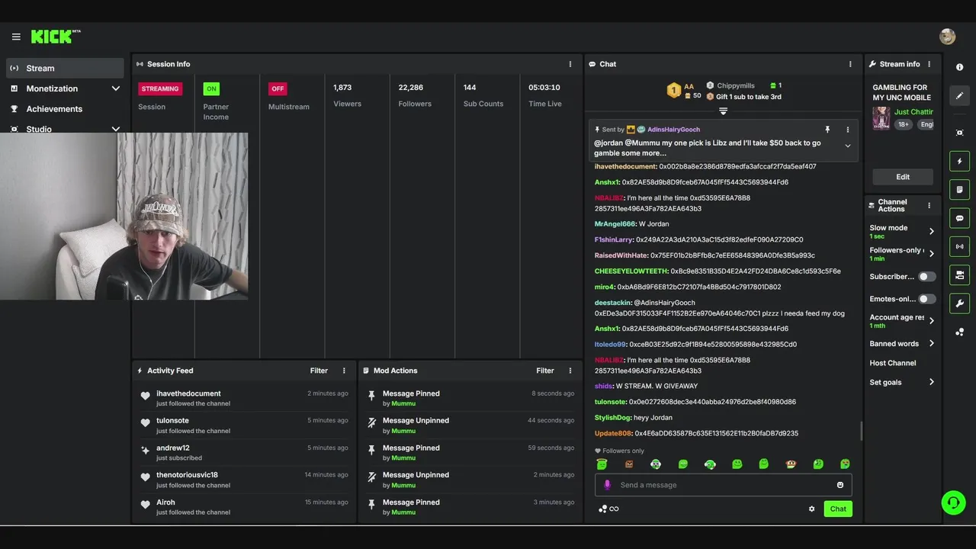This screenshot has width=976, height=549.
Task: Open Chat panel options menu
Action: 850,64
